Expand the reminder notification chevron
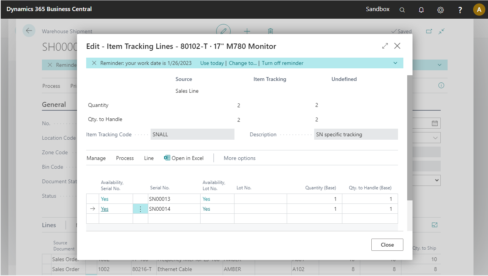 click(x=395, y=63)
